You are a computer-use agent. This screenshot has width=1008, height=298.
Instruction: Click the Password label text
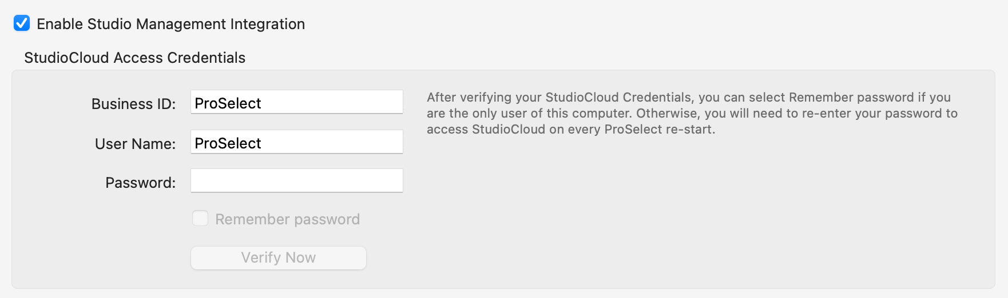tap(140, 183)
